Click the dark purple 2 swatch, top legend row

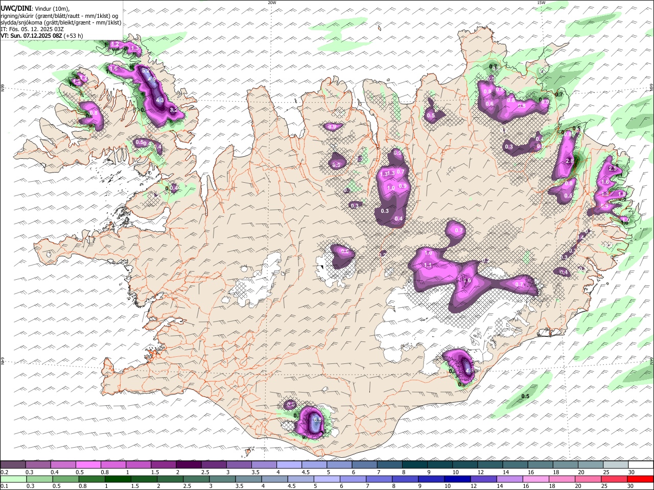click(188, 464)
